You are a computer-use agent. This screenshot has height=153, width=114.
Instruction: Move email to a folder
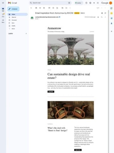(62, 8)
